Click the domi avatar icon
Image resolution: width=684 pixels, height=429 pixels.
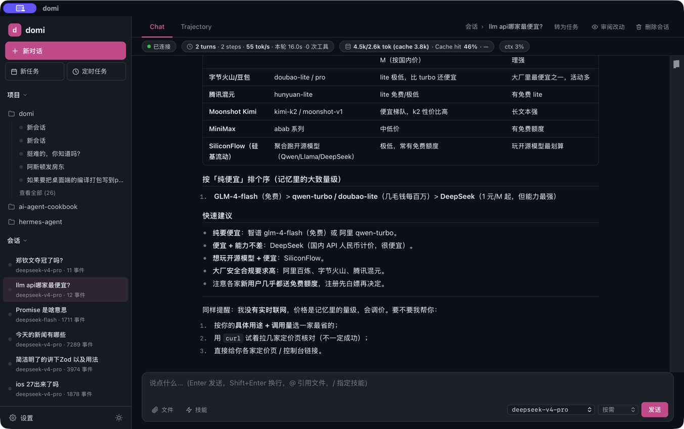(x=15, y=30)
